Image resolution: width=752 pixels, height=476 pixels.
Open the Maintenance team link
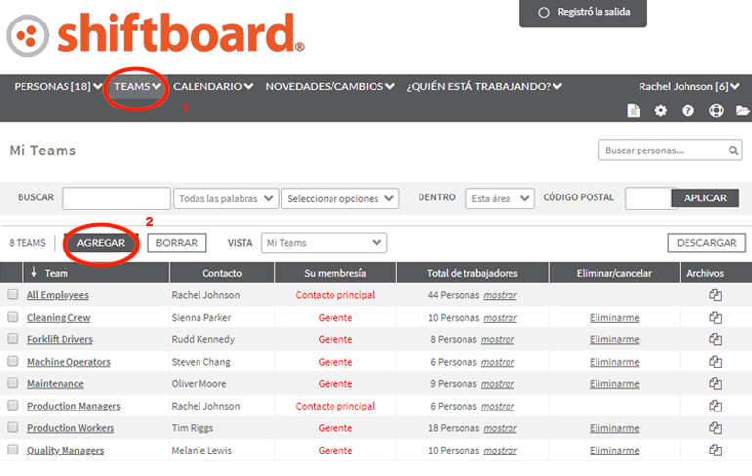[55, 384]
